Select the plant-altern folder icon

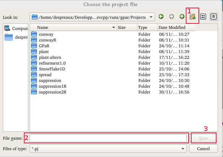tap(34, 57)
